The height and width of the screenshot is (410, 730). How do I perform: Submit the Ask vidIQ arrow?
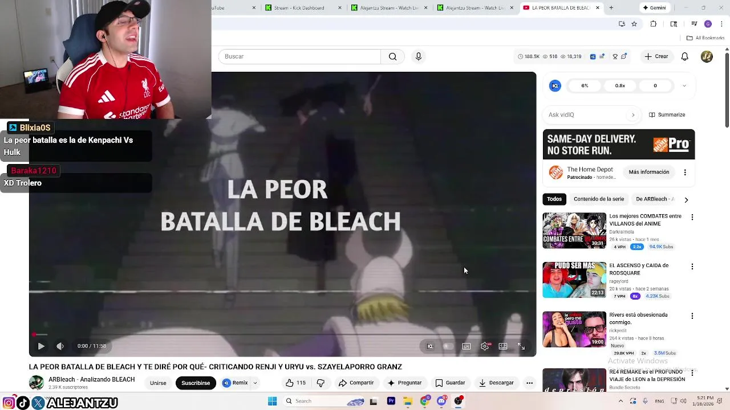click(632, 114)
